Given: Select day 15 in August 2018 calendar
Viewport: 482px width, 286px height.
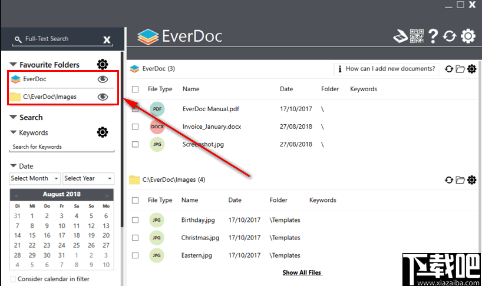Looking at the screenshot, I should tap(32, 235).
